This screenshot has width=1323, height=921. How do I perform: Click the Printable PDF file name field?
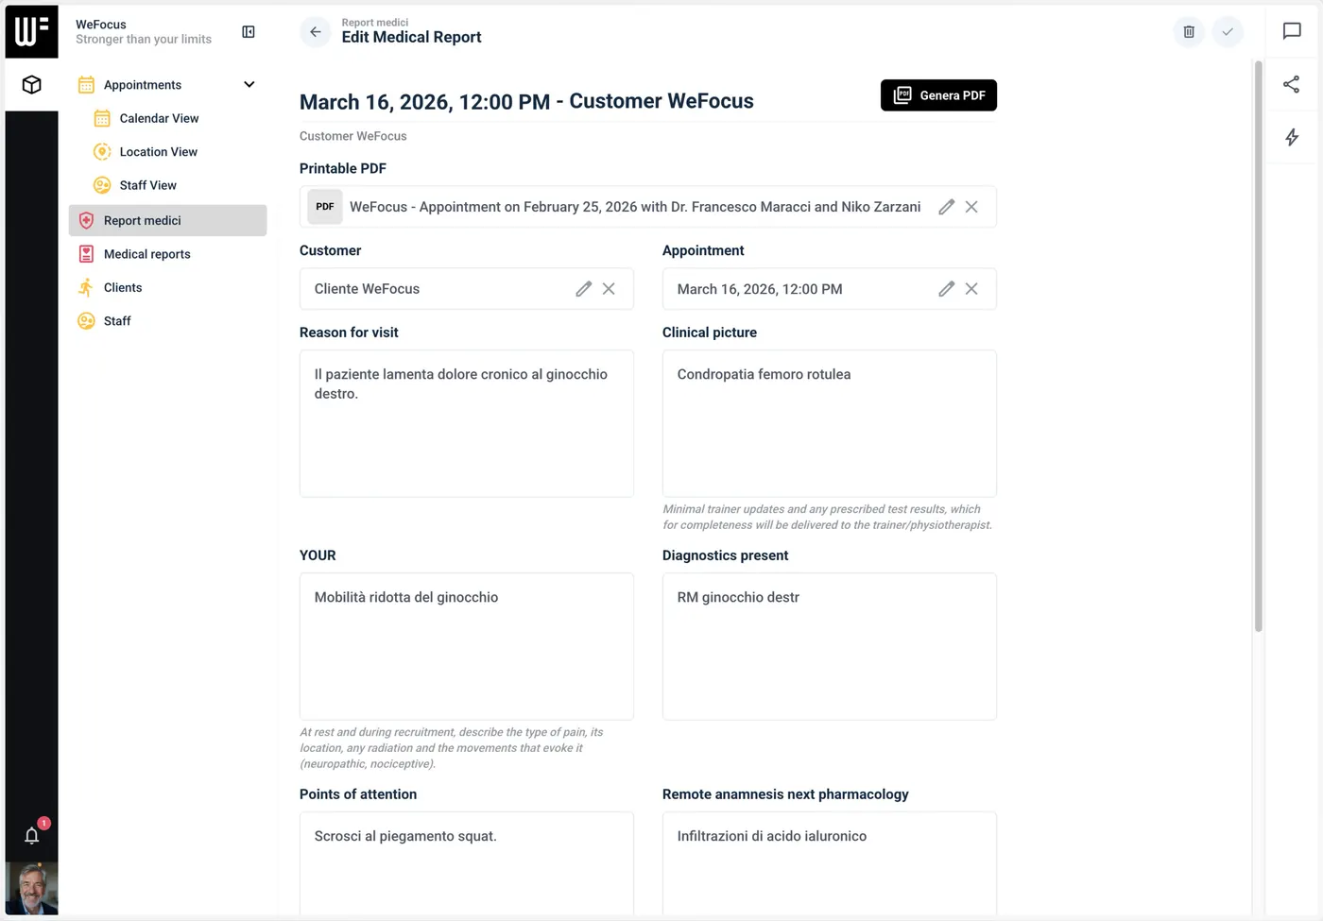pos(648,207)
